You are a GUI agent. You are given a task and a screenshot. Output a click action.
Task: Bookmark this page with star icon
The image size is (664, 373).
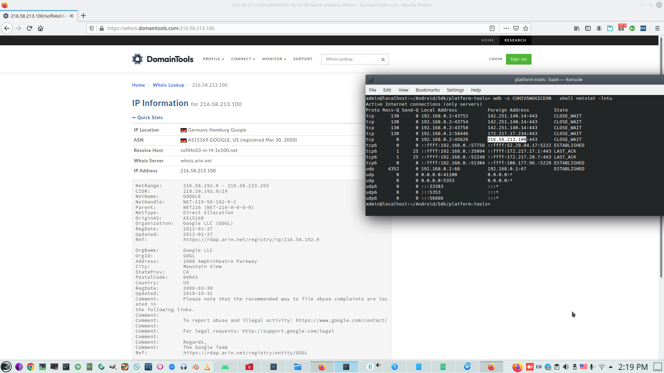(526, 28)
